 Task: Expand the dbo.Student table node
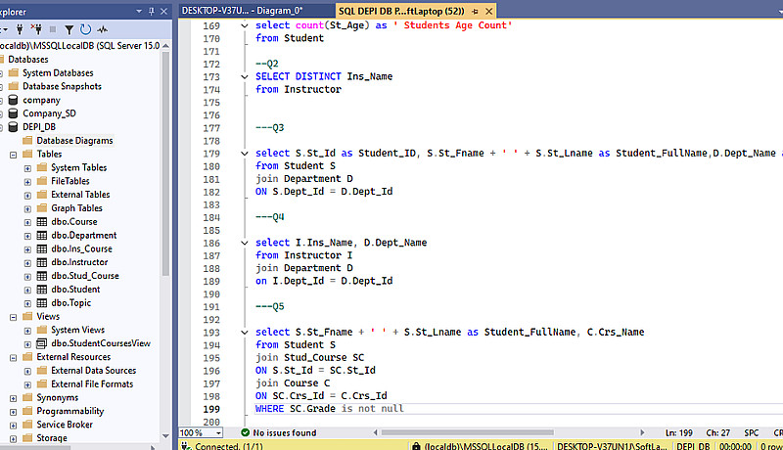[x=27, y=290]
